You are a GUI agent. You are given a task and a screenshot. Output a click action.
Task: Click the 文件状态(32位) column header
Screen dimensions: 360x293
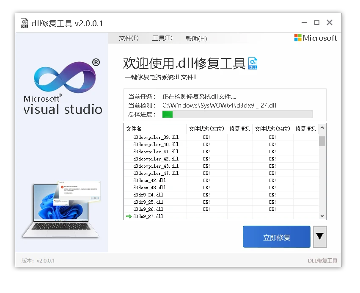pyautogui.click(x=206, y=129)
